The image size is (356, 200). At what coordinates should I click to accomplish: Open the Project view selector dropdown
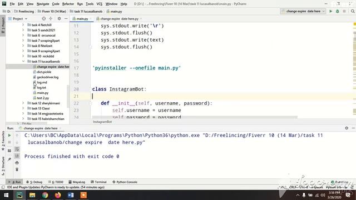18,18
